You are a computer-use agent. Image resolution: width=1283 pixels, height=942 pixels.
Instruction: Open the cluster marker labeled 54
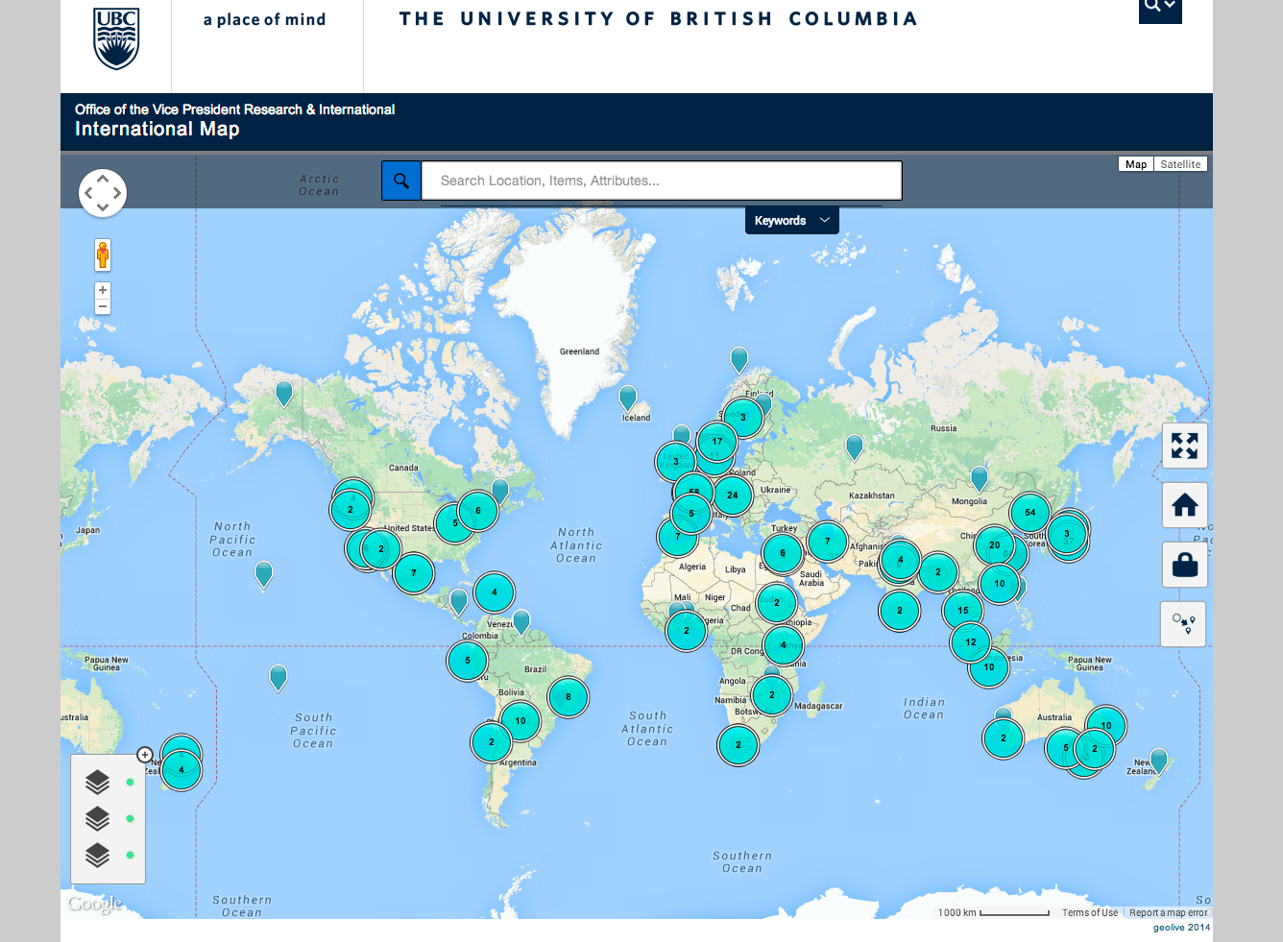click(1030, 513)
